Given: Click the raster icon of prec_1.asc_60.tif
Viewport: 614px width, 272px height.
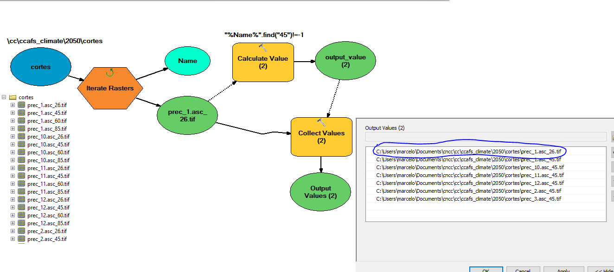Looking at the screenshot, I should (x=21, y=121).
